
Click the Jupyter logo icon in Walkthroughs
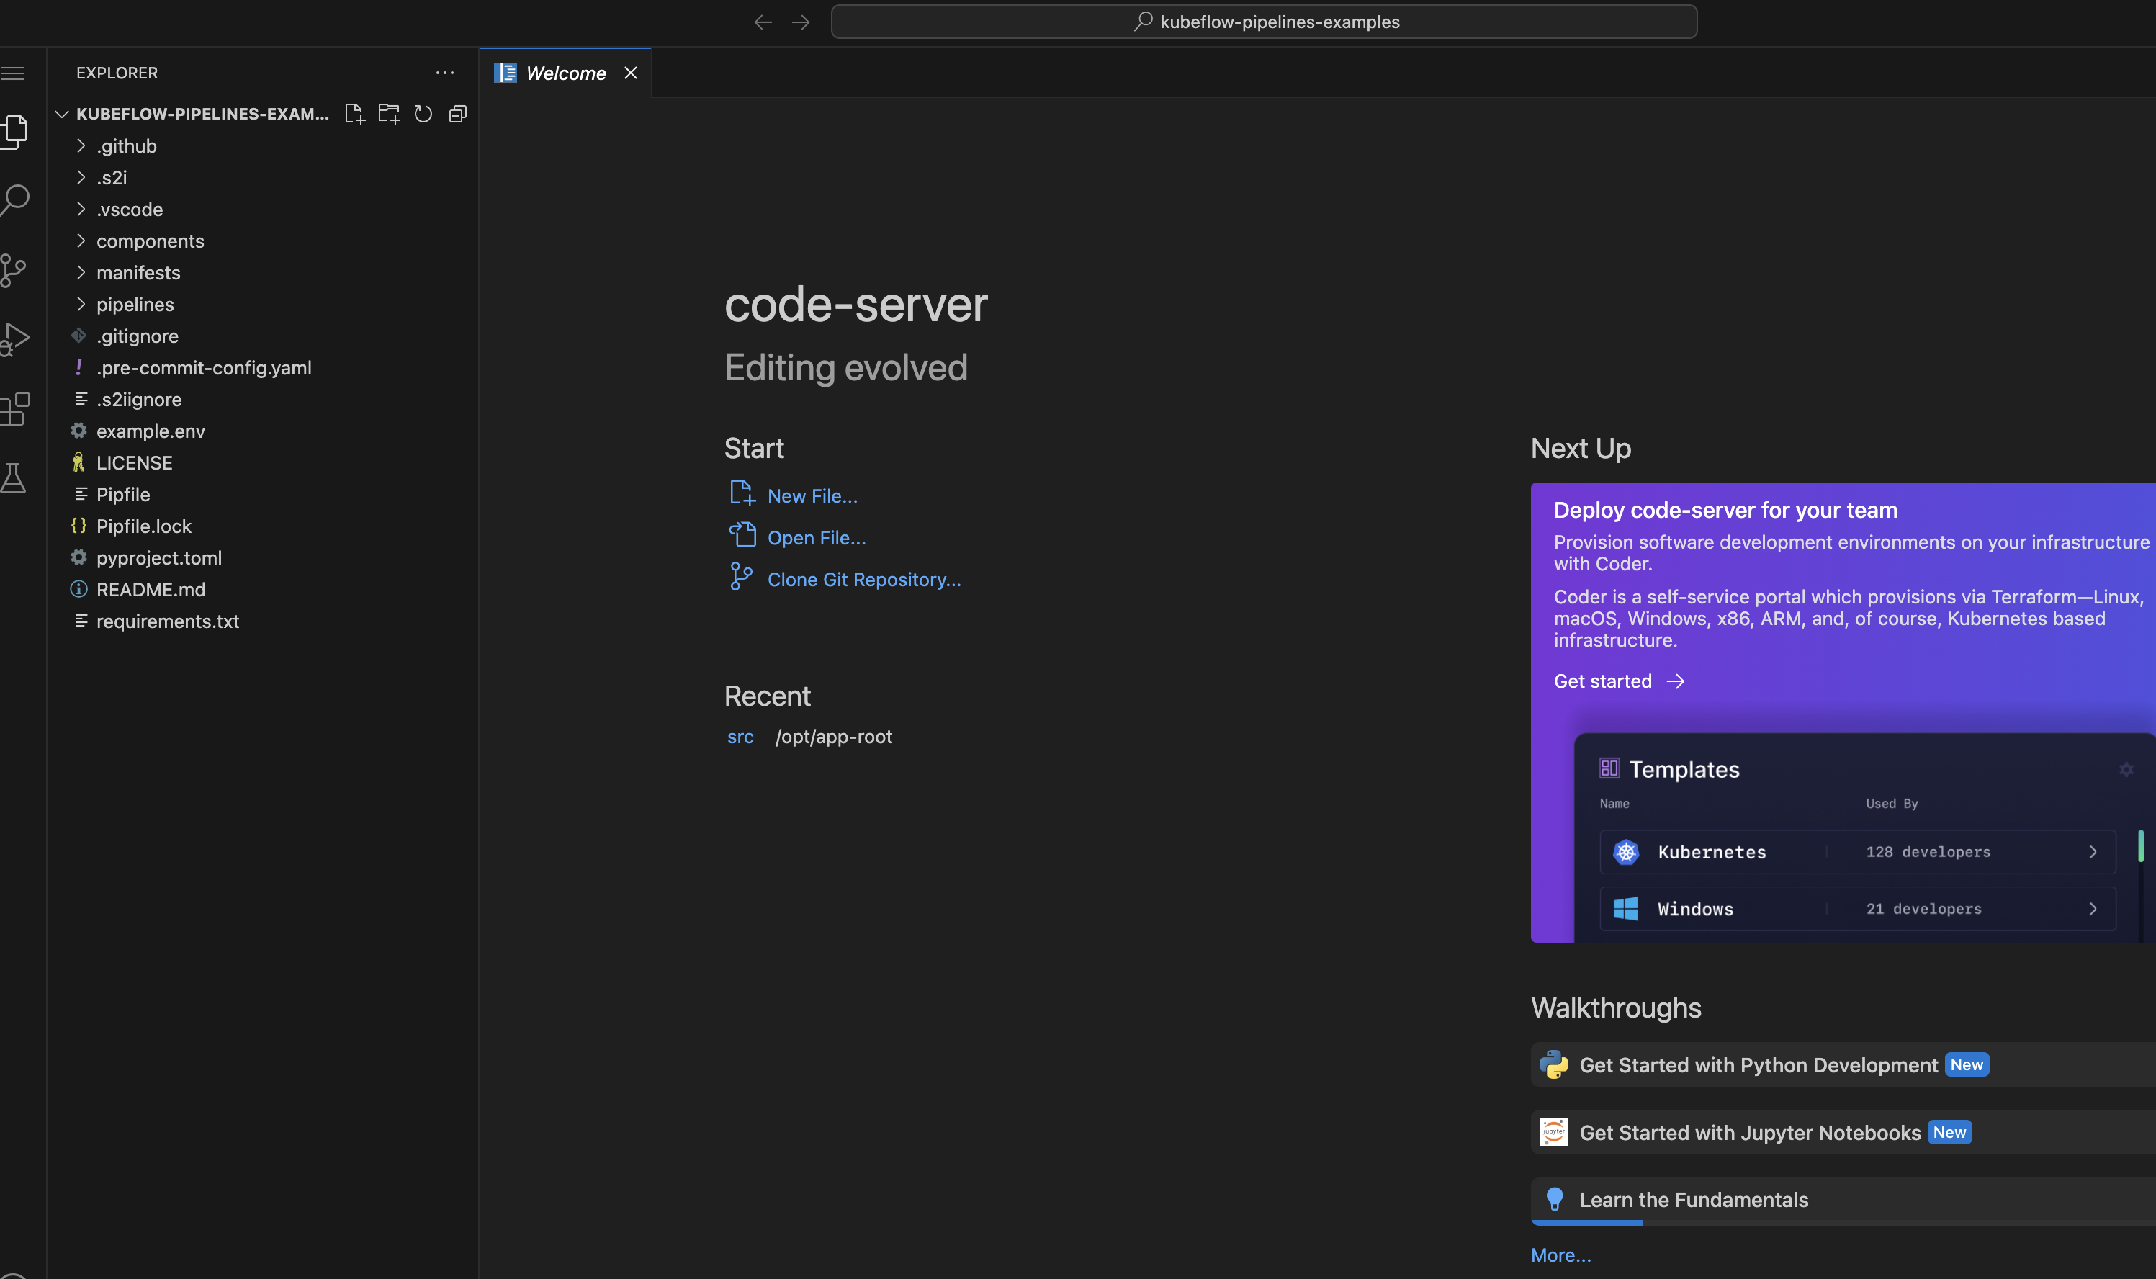coord(1554,1133)
